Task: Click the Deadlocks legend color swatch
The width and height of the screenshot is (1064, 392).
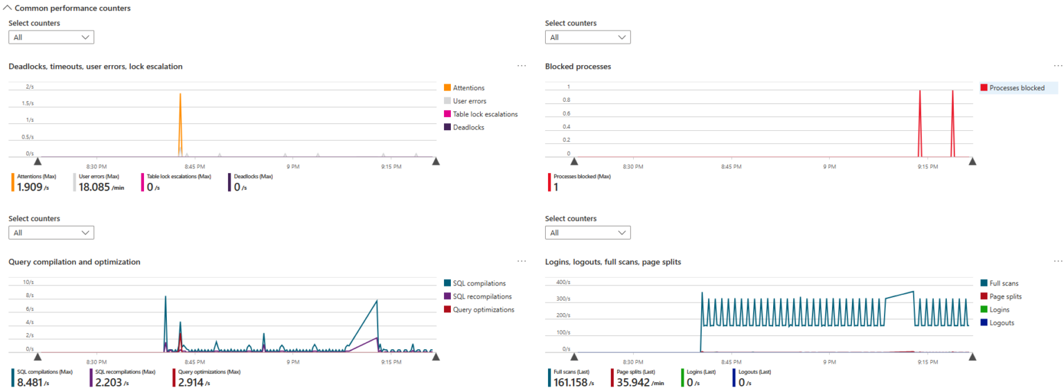Action: (x=447, y=127)
